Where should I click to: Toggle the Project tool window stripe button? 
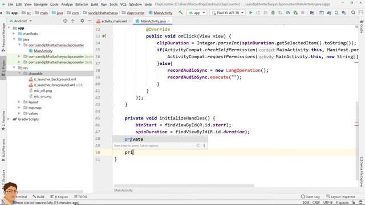pos(3,67)
